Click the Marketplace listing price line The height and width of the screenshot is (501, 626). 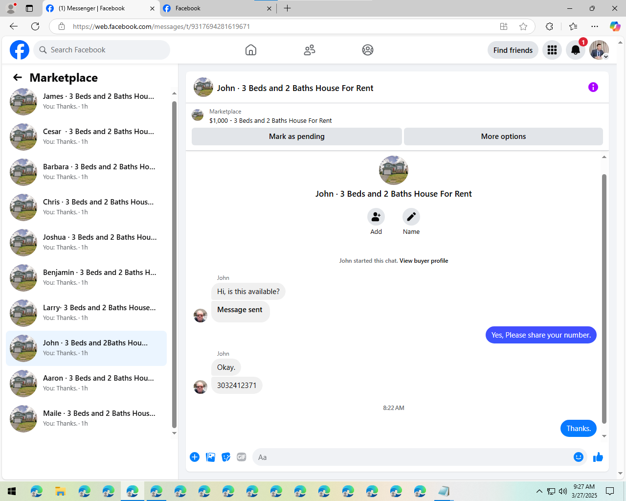(x=270, y=120)
